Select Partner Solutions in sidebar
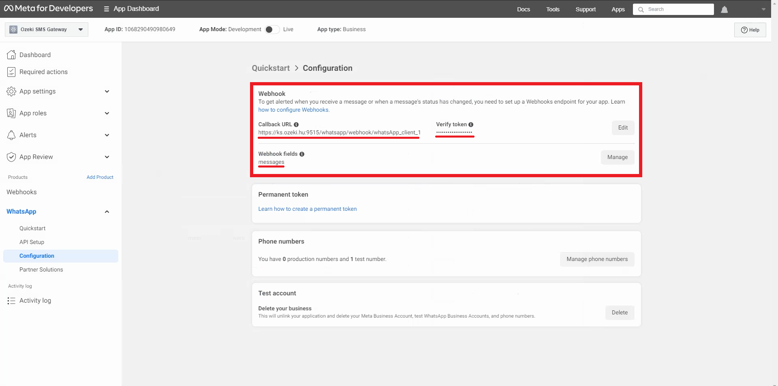 coord(41,269)
